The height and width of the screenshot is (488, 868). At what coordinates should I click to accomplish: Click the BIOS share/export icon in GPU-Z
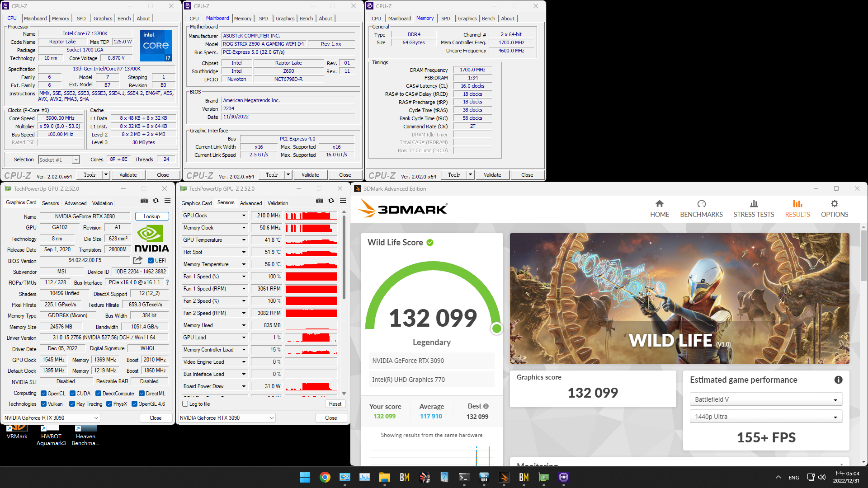coord(137,260)
